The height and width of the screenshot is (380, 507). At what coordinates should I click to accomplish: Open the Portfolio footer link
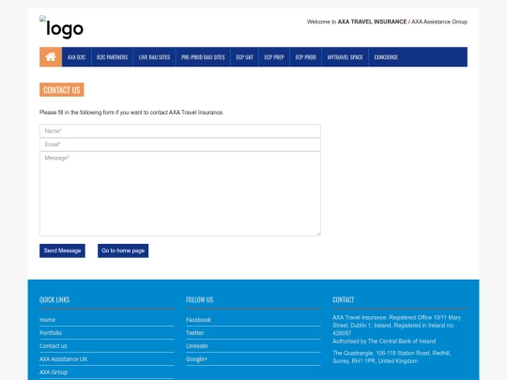51,333
